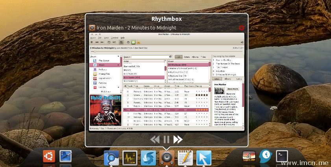Screen dimensions: 331x167
Task: Sort tracks by the Rating column
Action: (x=202, y=86)
